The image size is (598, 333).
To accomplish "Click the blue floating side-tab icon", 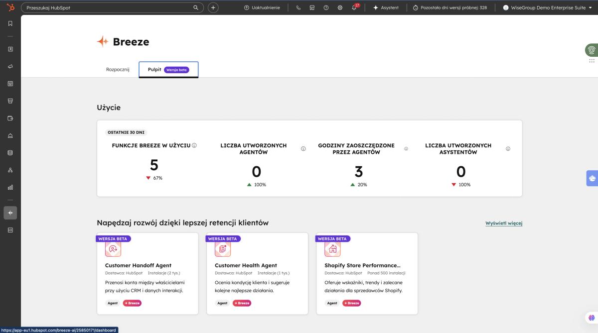I will pyautogui.click(x=593, y=178).
